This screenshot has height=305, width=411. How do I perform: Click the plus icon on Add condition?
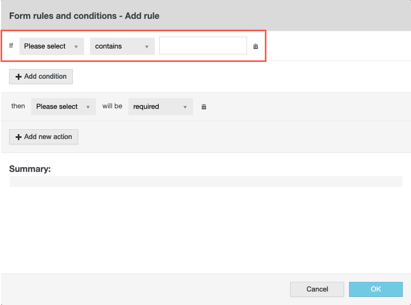[18, 77]
